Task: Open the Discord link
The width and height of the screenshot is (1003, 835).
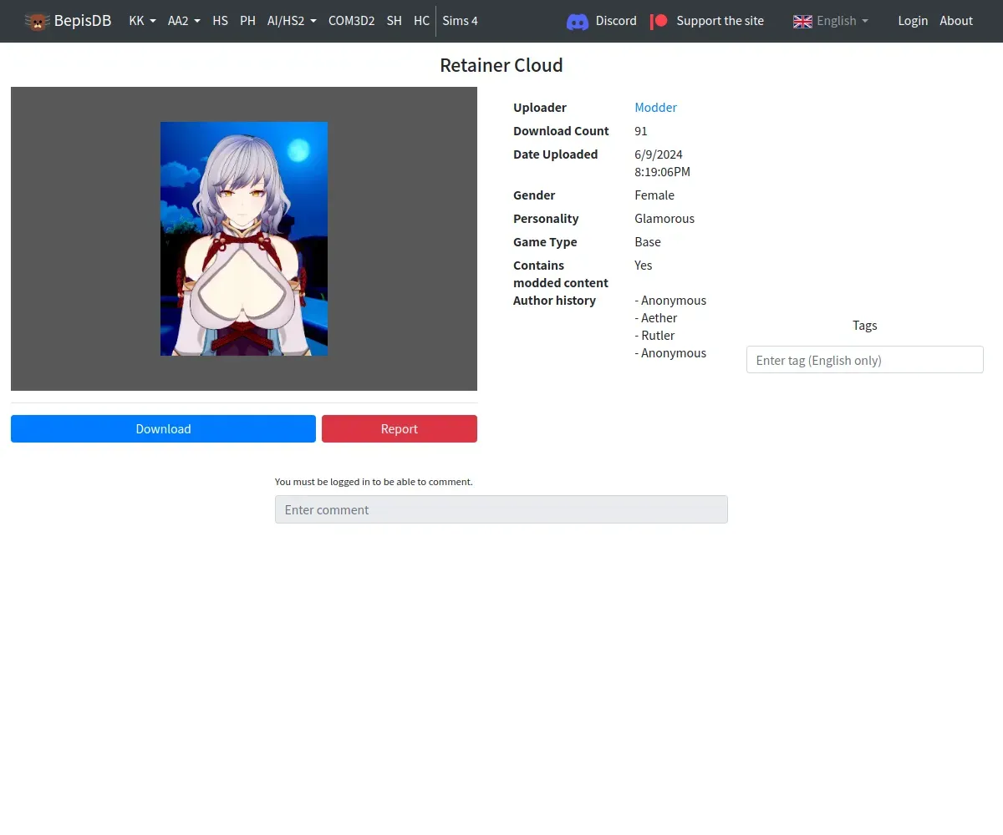Action: pyautogui.click(x=616, y=21)
